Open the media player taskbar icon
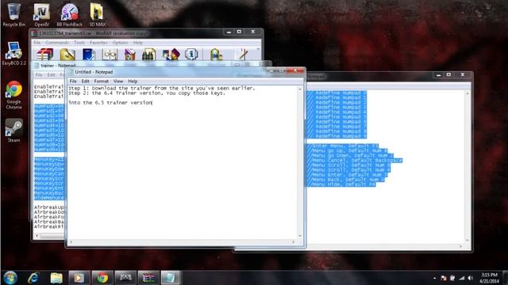The width and height of the screenshot is (508, 285). 79,278
